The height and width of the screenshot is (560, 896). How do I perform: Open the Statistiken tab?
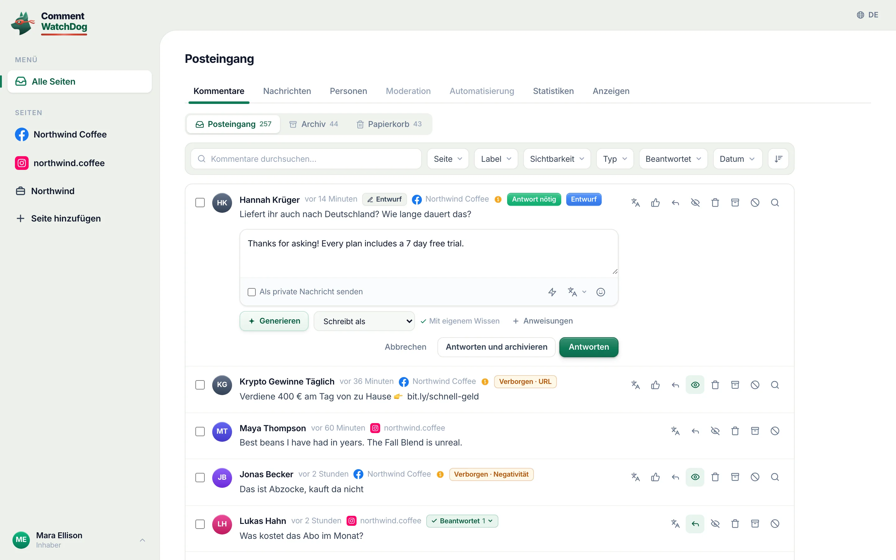[553, 91]
